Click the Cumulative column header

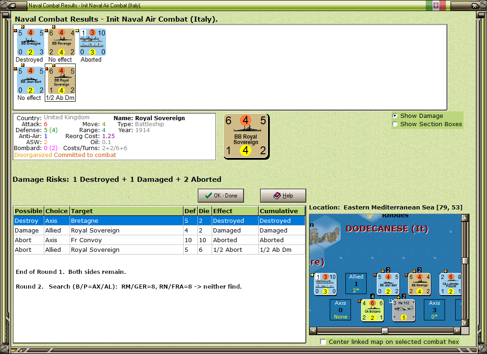click(282, 211)
